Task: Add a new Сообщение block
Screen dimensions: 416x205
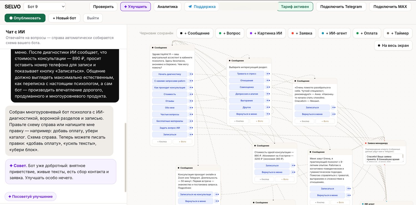Action: (195, 33)
